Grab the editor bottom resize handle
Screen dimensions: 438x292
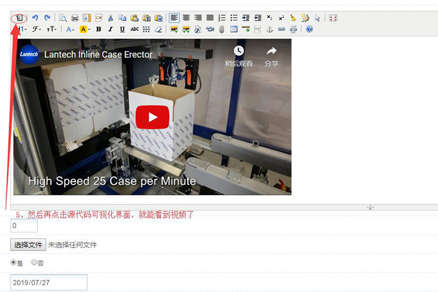tap(370, 207)
